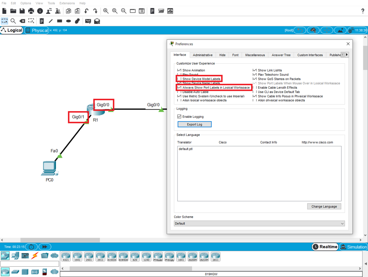Reset zoom with the R magnifier icon

pos(115,11)
